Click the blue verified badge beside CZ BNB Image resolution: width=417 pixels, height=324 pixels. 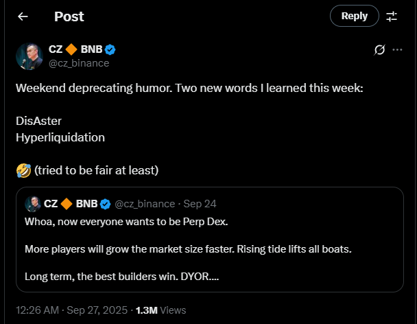(x=110, y=49)
